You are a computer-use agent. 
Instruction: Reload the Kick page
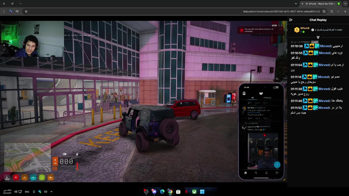click(x=332, y=11)
